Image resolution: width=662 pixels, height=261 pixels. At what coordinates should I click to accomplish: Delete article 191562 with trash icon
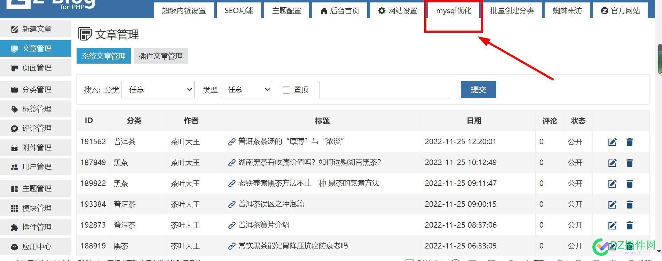[629, 142]
